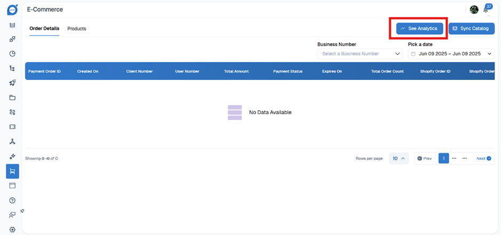The width and height of the screenshot is (501, 235).
Task: Open the rocket icon in the sidebar
Action: coord(12,83)
